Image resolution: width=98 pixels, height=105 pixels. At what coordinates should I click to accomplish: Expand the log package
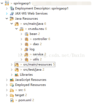point(21,49)
